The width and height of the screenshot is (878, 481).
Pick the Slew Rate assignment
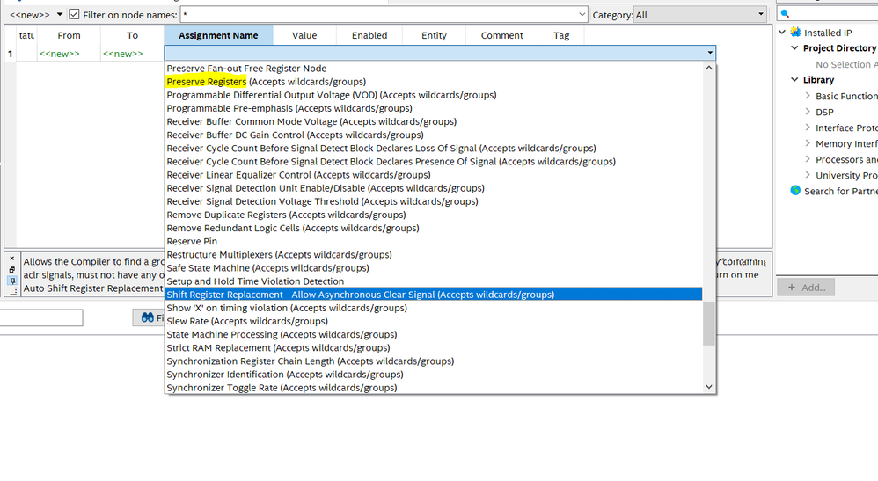pyautogui.click(x=434, y=322)
